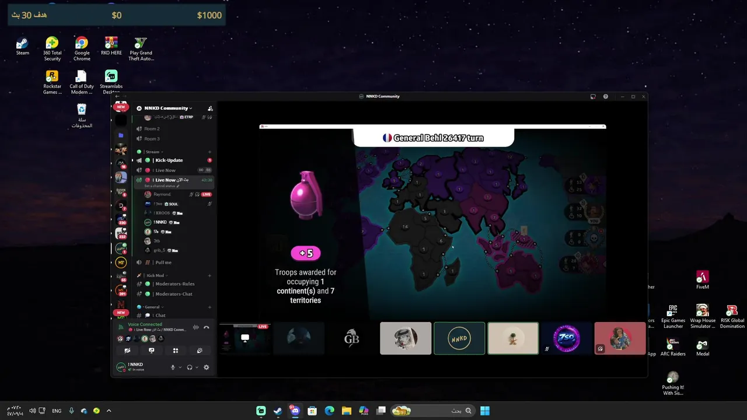Image resolution: width=747 pixels, height=420 pixels.
Task: Select the 7SO participant tile
Action: [567, 338]
